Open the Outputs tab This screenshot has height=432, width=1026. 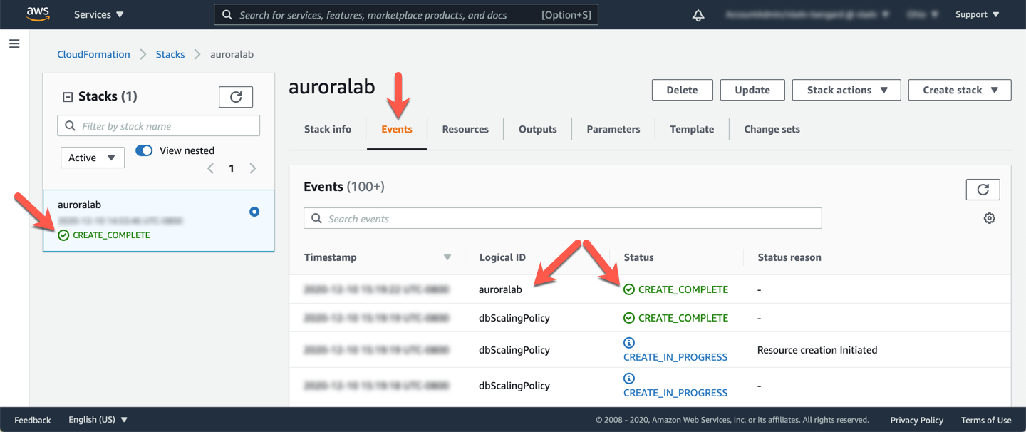click(x=537, y=129)
